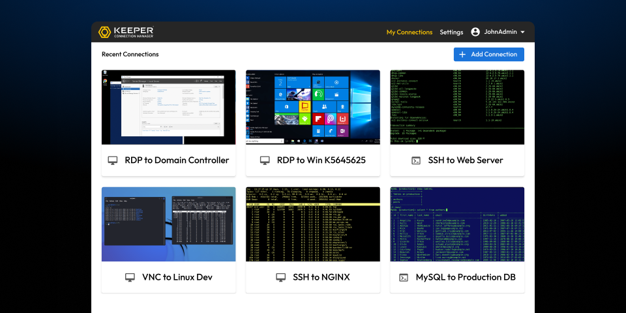Image resolution: width=626 pixels, height=313 pixels.
Task: Click the JohnAdmin user avatar icon
Action: click(475, 32)
